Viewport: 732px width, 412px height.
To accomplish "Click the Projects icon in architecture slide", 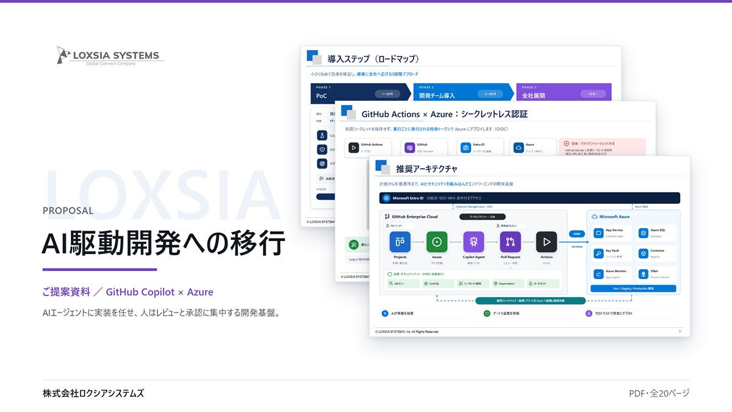I will 400,242.
